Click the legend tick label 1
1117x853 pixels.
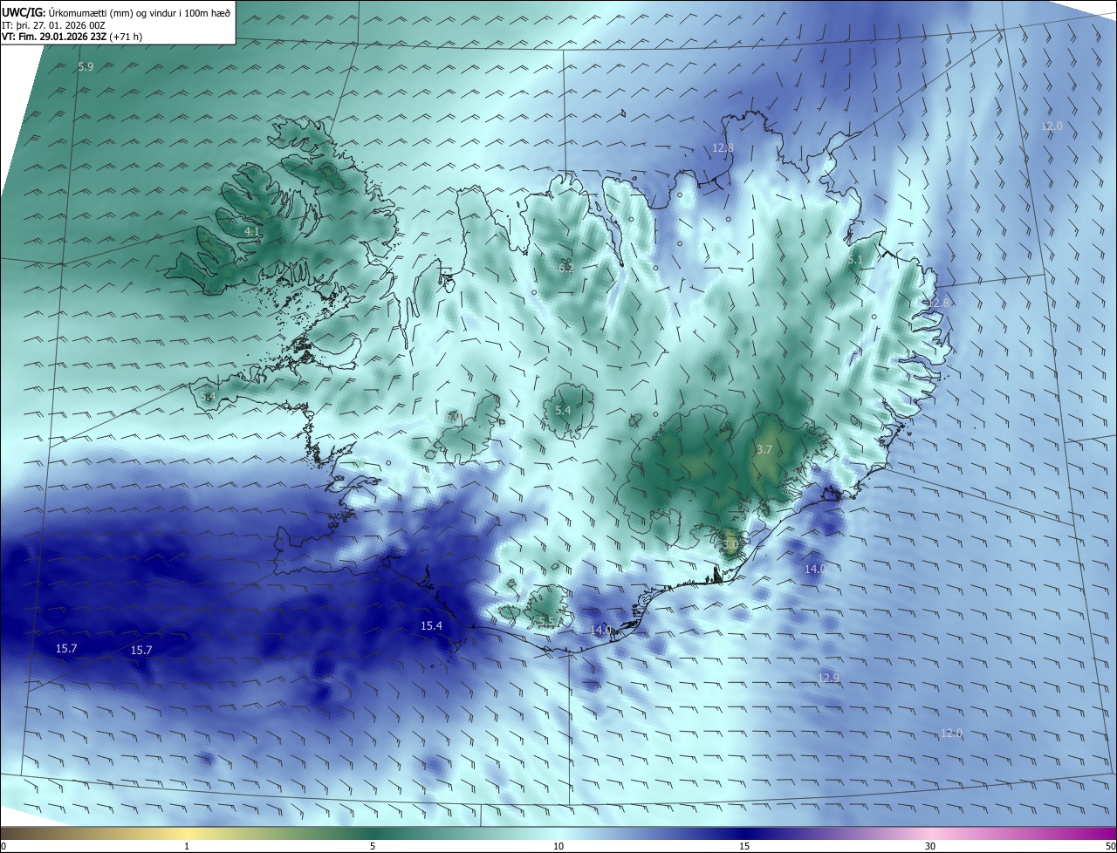[187, 847]
